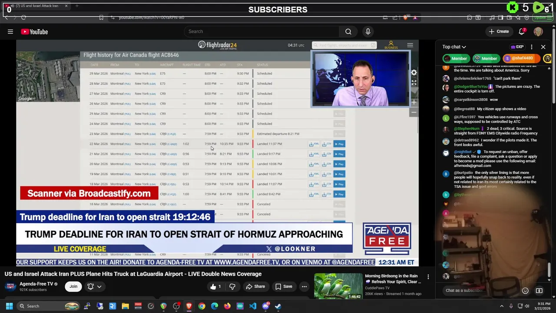Open CuddlePaws TV channel link
The height and width of the screenshot is (313, 556).
[377, 288]
